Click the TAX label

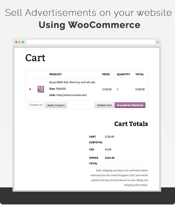pos(92,150)
